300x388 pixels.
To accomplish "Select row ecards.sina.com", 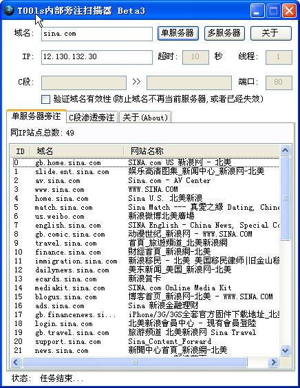I will coord(146,279).
